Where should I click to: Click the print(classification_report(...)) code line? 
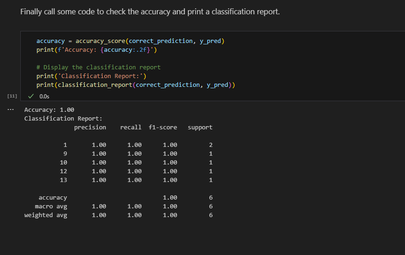pyautogui.click(x=136, y=85)
